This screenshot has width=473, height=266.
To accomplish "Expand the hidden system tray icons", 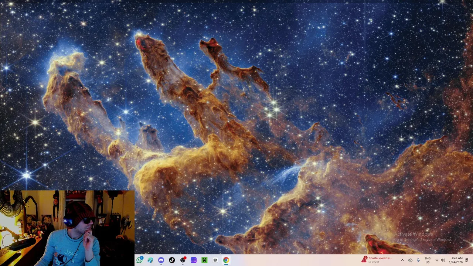I will (402, 260).
